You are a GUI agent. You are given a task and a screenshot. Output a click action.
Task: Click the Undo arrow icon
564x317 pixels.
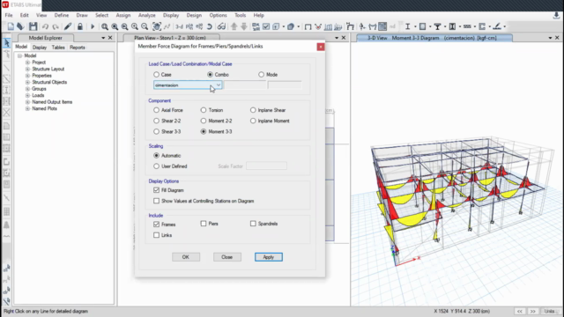tap(45, 26)
